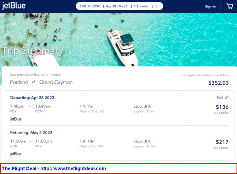
Task: Click 'Flights 1006, 765' text
Action: (92, 111)
